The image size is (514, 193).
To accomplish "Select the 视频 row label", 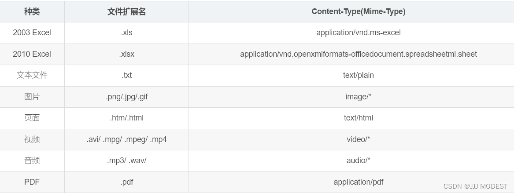I will pos(32,139).
